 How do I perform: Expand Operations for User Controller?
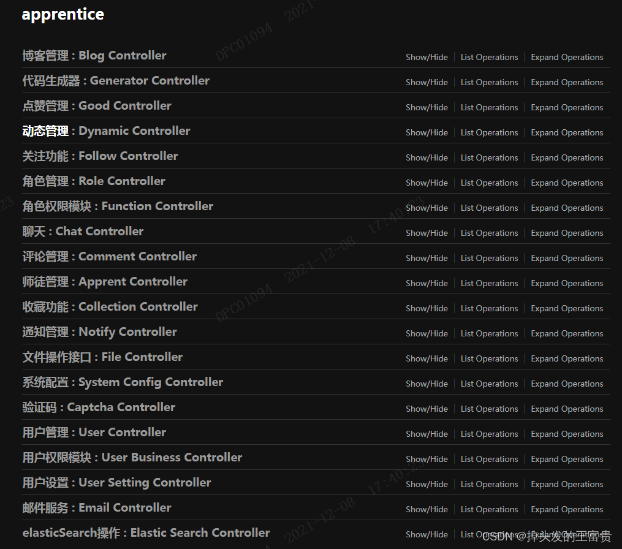tap(567, 434)
